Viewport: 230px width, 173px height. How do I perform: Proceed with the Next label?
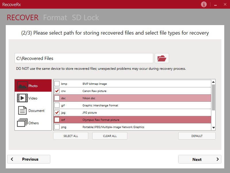click(x=197, y=159)
